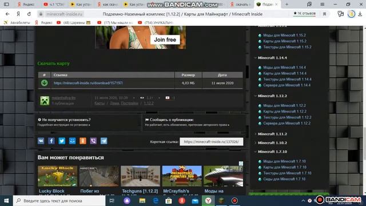Collapse the Minecraft 1.7.10 sidebar section
Viewport: 366px width, 206px height.
tap(255, 152)
